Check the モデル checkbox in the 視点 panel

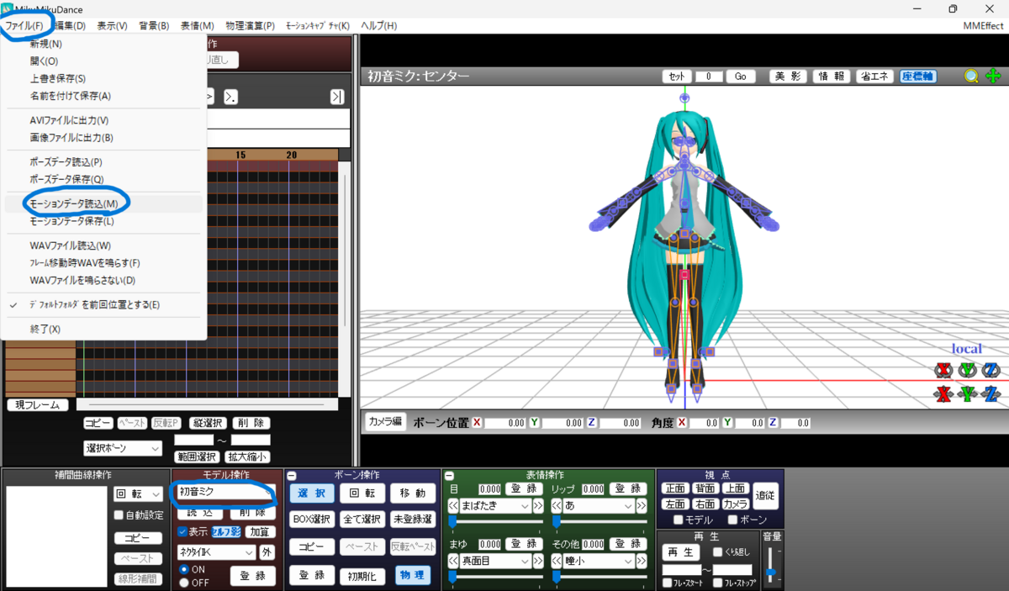click(680, 520)
